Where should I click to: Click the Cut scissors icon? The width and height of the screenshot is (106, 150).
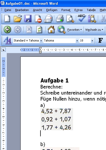[103, 19]
